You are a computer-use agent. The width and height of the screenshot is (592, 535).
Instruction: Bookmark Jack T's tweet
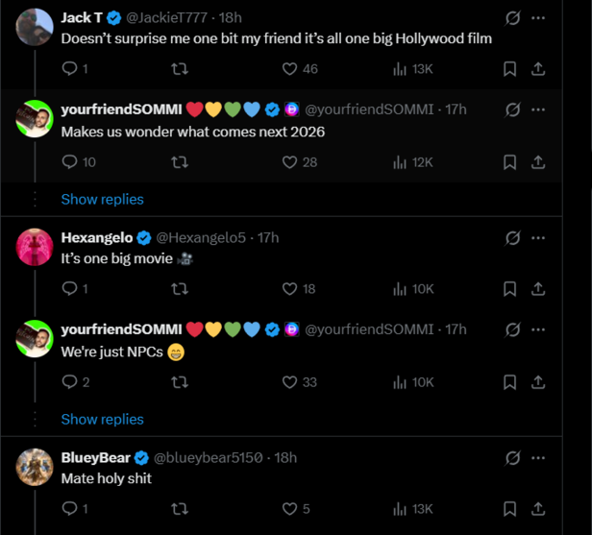510,69
